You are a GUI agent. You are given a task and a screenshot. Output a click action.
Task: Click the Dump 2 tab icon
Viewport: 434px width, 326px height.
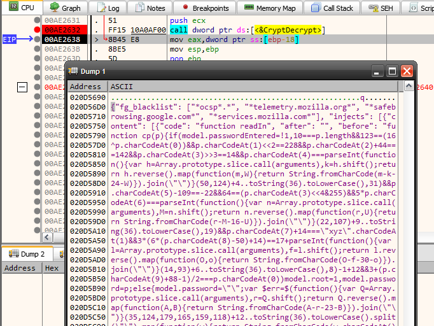point(14,253)
